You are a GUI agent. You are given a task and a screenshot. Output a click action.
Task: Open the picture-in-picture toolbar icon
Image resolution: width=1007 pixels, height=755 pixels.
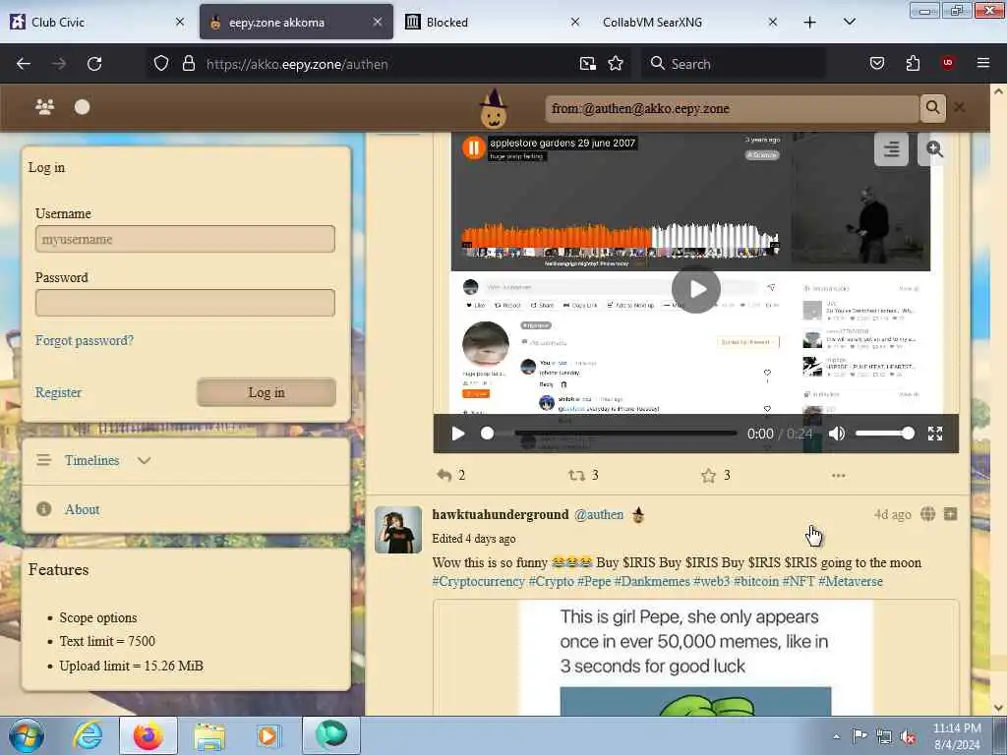tap(588, 64)
